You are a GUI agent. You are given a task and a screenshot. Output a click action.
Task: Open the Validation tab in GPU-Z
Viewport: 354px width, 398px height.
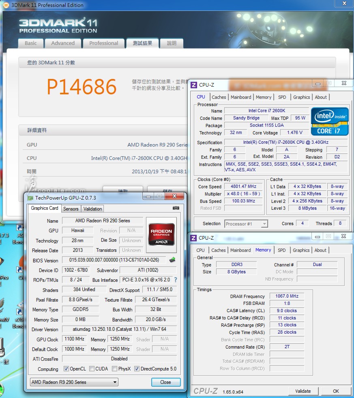pyautogui.click(x=92, y=209)
